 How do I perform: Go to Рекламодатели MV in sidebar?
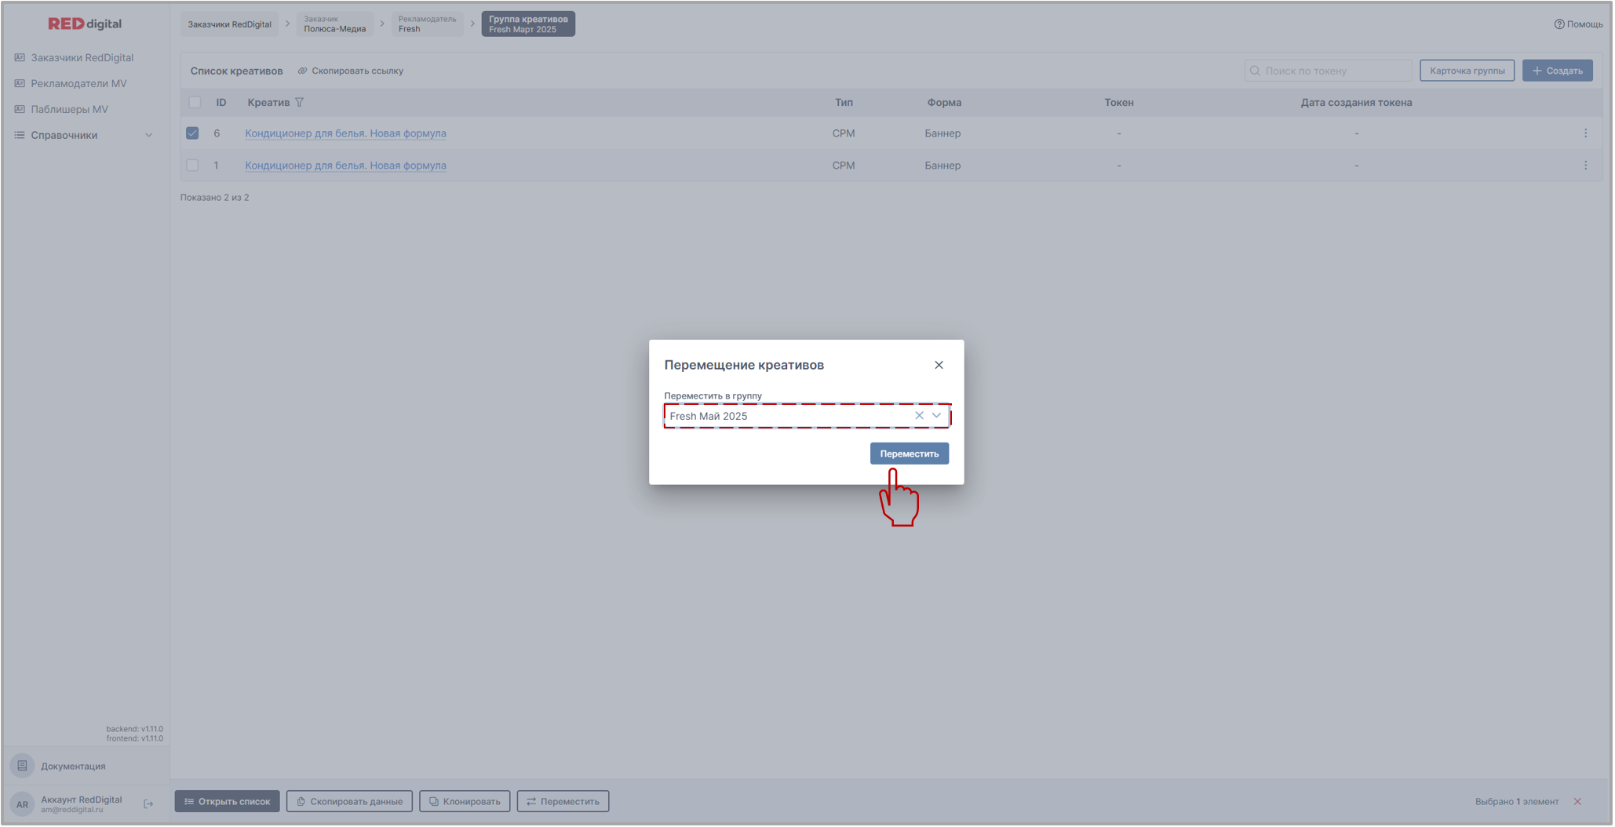click(x=78, y=84)
